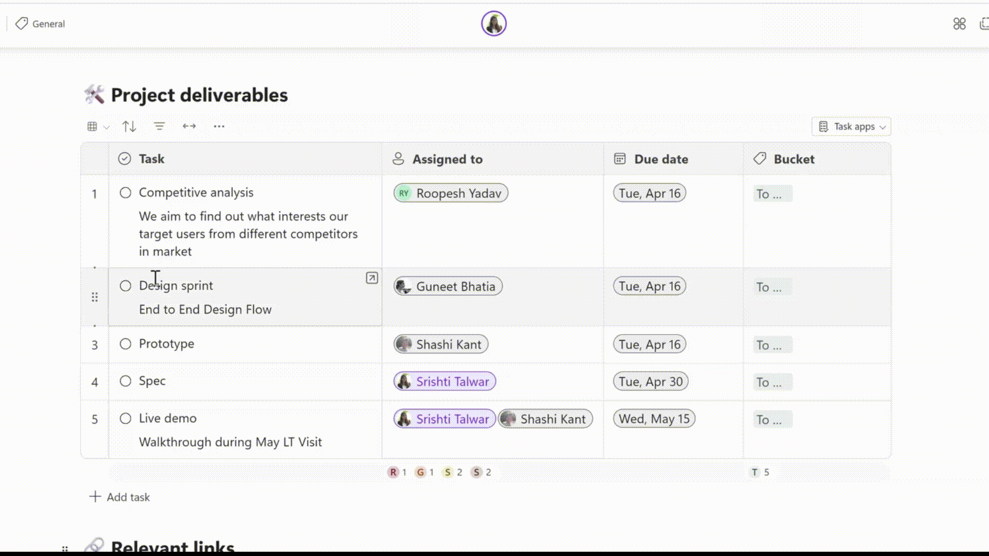Click the Due date column header

tap(661, 159)
